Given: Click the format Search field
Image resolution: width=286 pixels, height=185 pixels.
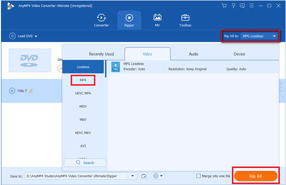Looking at the screenshot, I should [x=85, y=163].
